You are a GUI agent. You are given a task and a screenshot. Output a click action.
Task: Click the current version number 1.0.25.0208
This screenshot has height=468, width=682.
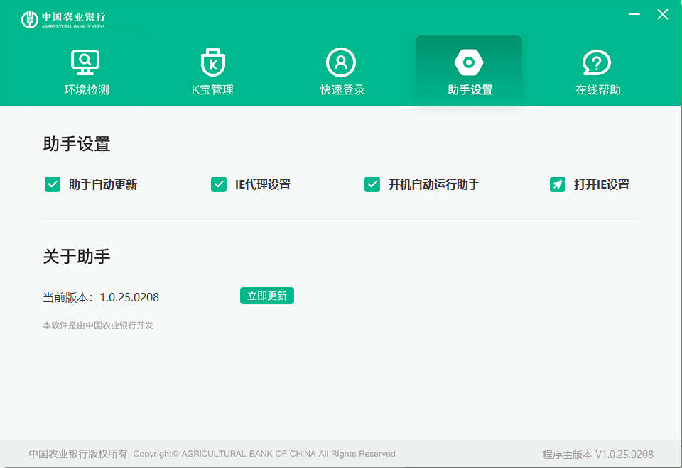point(130,297)
